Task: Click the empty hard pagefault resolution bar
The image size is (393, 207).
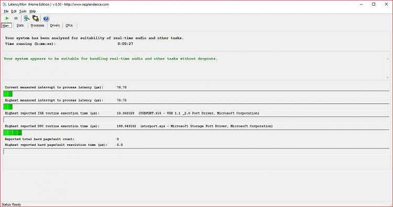Action: (x=196, y=151)
